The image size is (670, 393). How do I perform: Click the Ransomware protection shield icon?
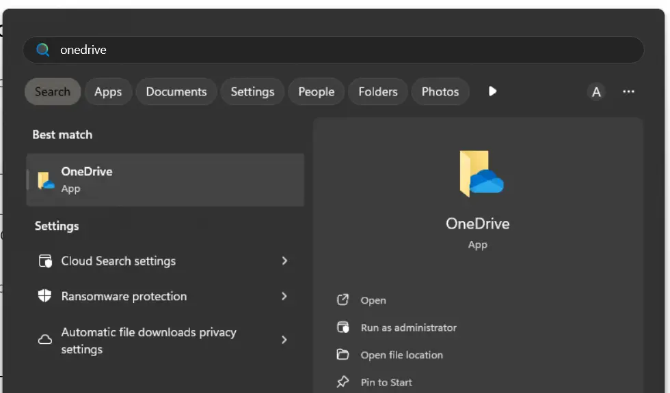click(45, 296)
